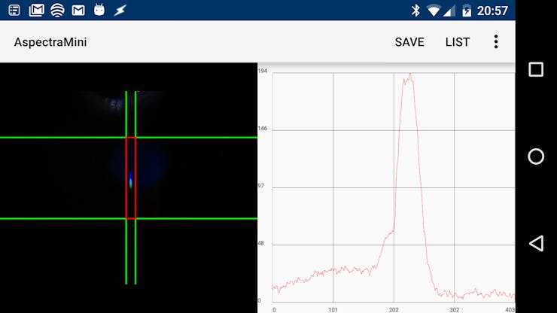Open the three-dot overflow menu
This screenshot has height=313, width=557.
pyautogui.click(x=496, y=42)
